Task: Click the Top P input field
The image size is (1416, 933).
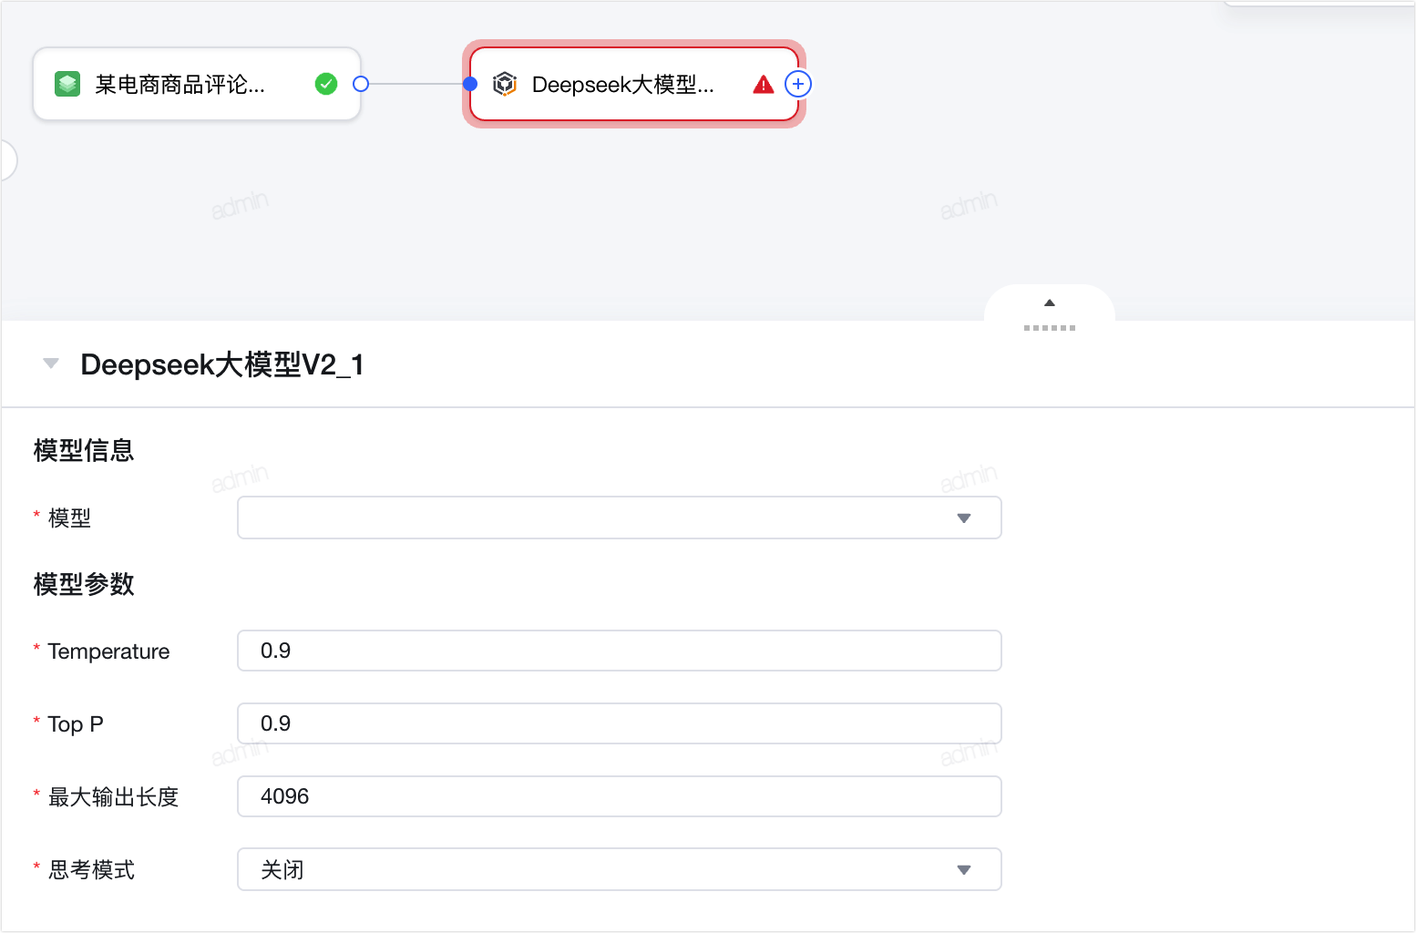Action: click(620, 723)
